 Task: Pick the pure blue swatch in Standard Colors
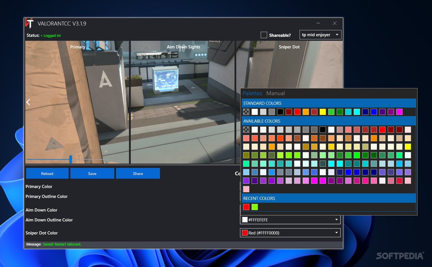pos(374,112)
